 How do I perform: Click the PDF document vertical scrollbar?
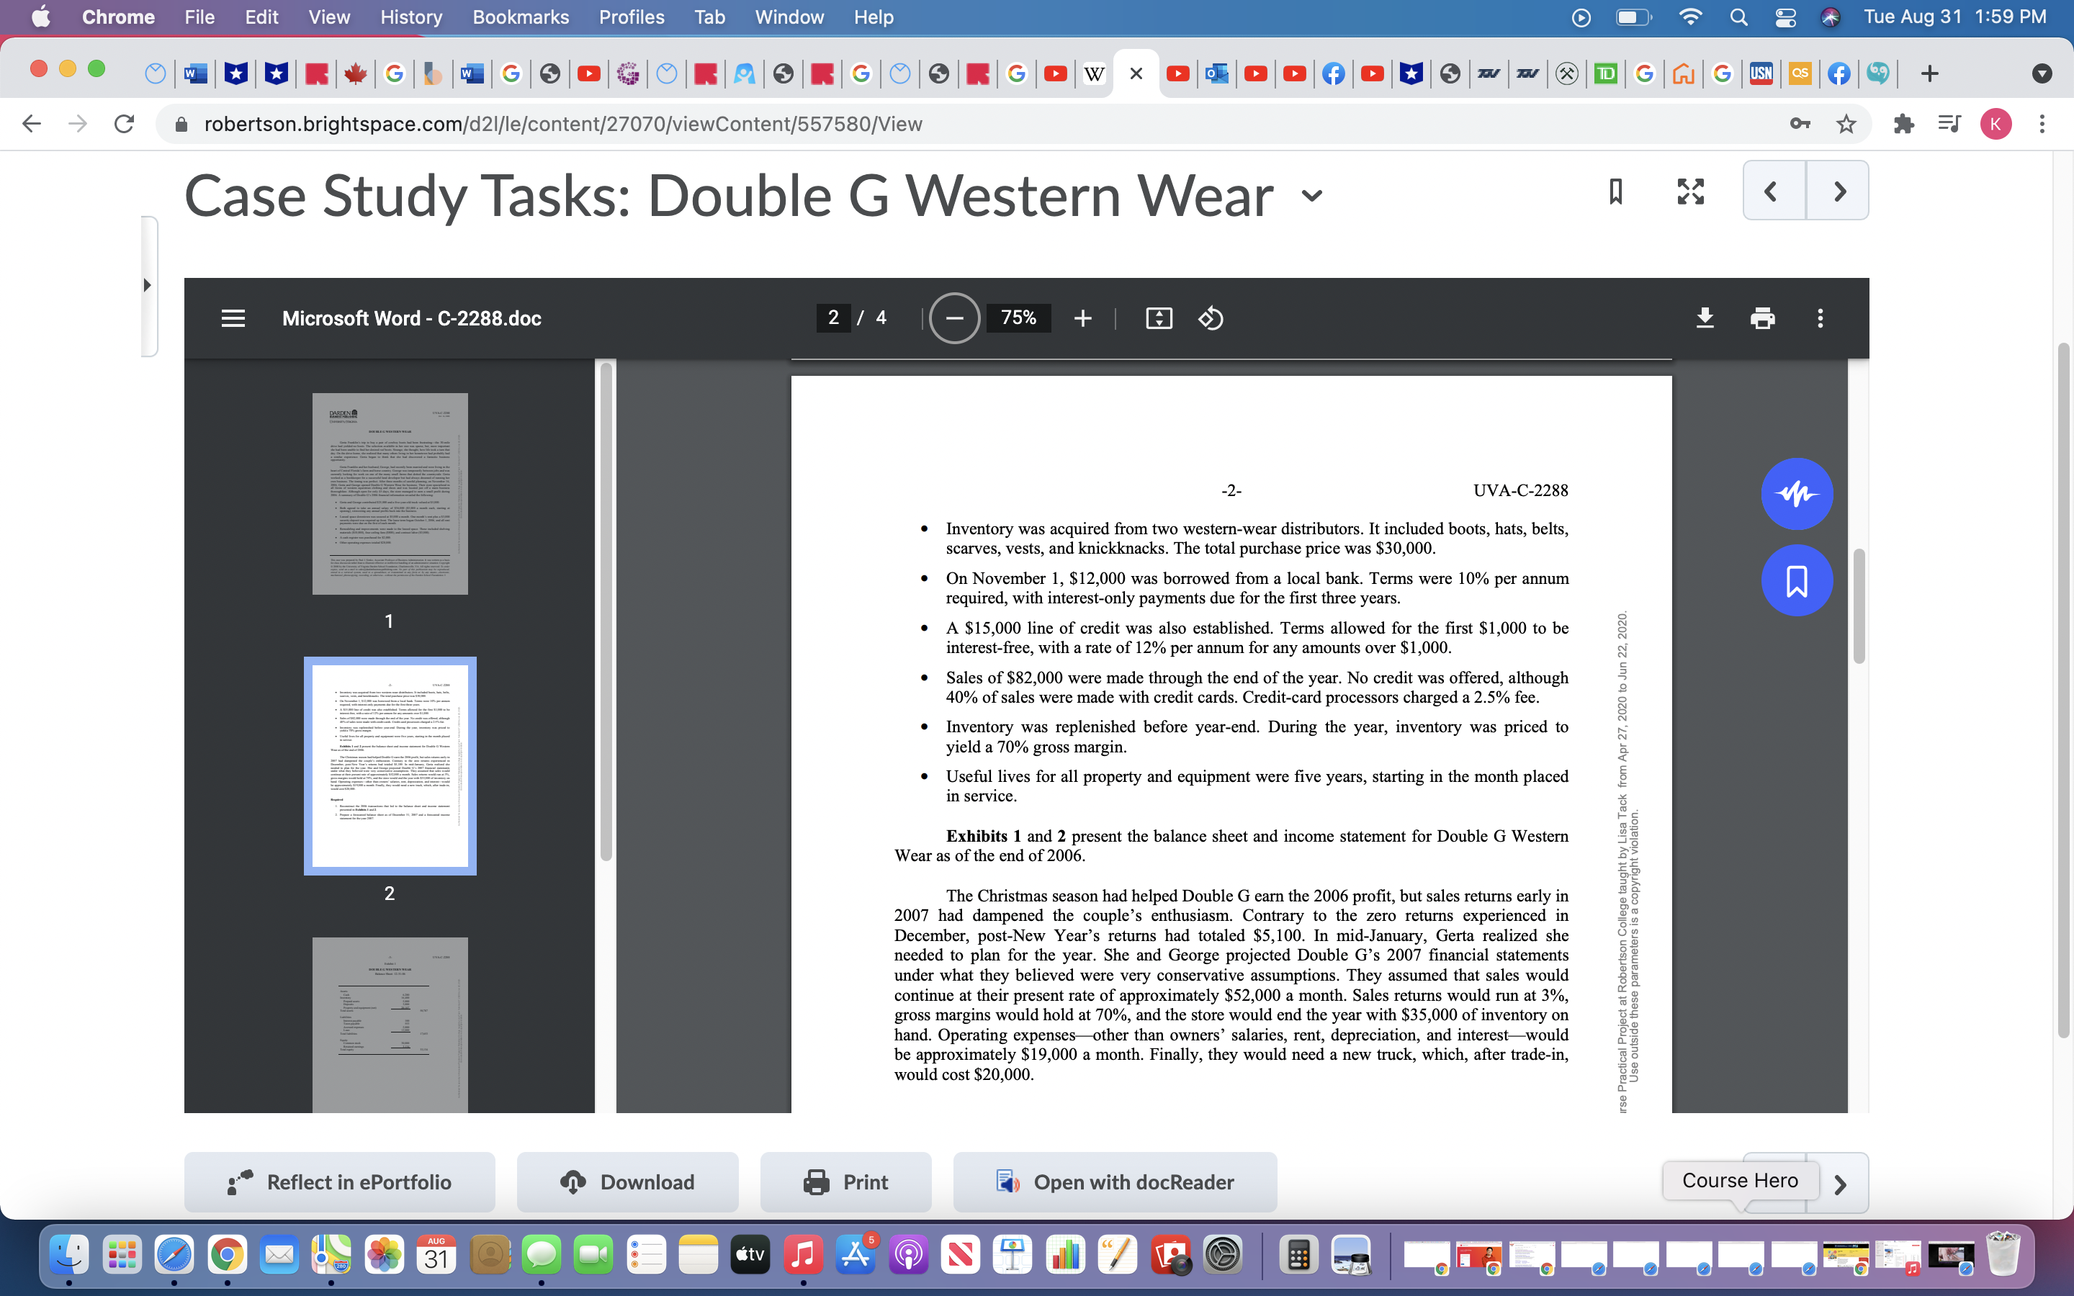[1858, 606]
